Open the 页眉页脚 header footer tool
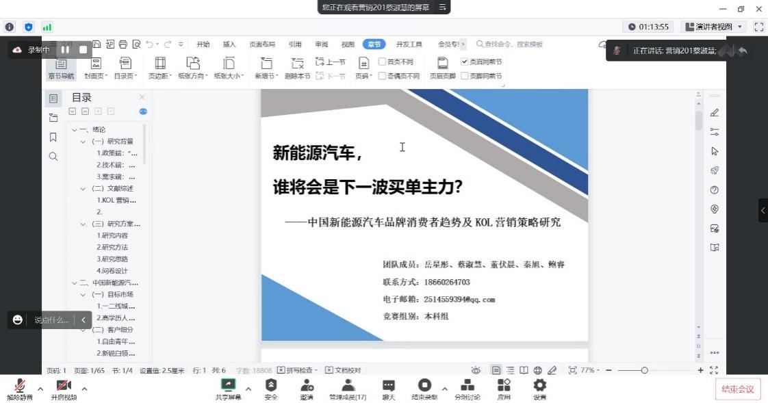This screenshot has height=403, width=768. [x=442, y=64]
